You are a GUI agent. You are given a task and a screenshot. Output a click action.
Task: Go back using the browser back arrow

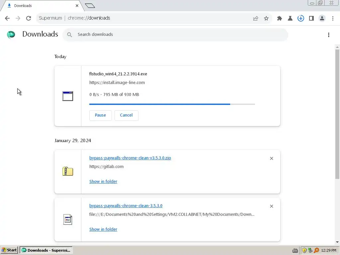(7, 18)
